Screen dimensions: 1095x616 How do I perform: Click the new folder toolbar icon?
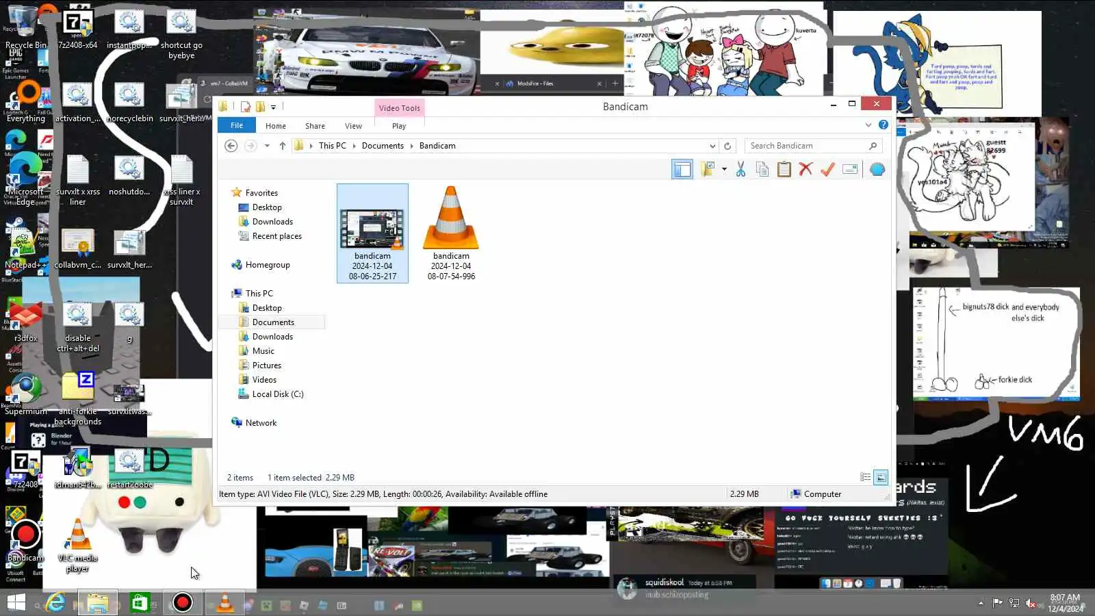(707, 169)
